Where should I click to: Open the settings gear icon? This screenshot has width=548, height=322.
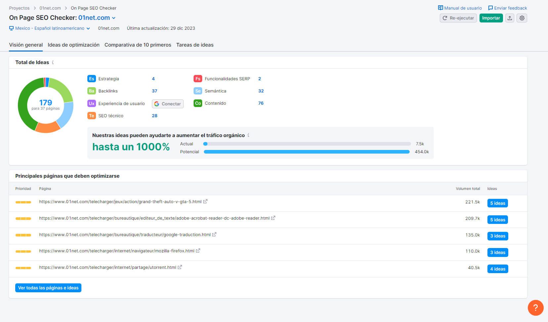click(x=522, y=18)
